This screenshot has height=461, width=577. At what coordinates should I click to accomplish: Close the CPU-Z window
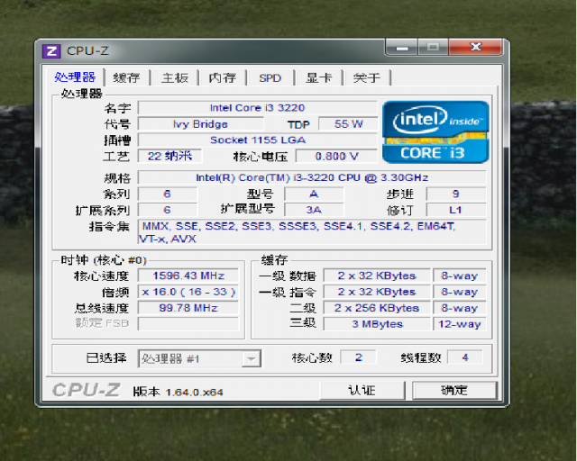(475, 47)
